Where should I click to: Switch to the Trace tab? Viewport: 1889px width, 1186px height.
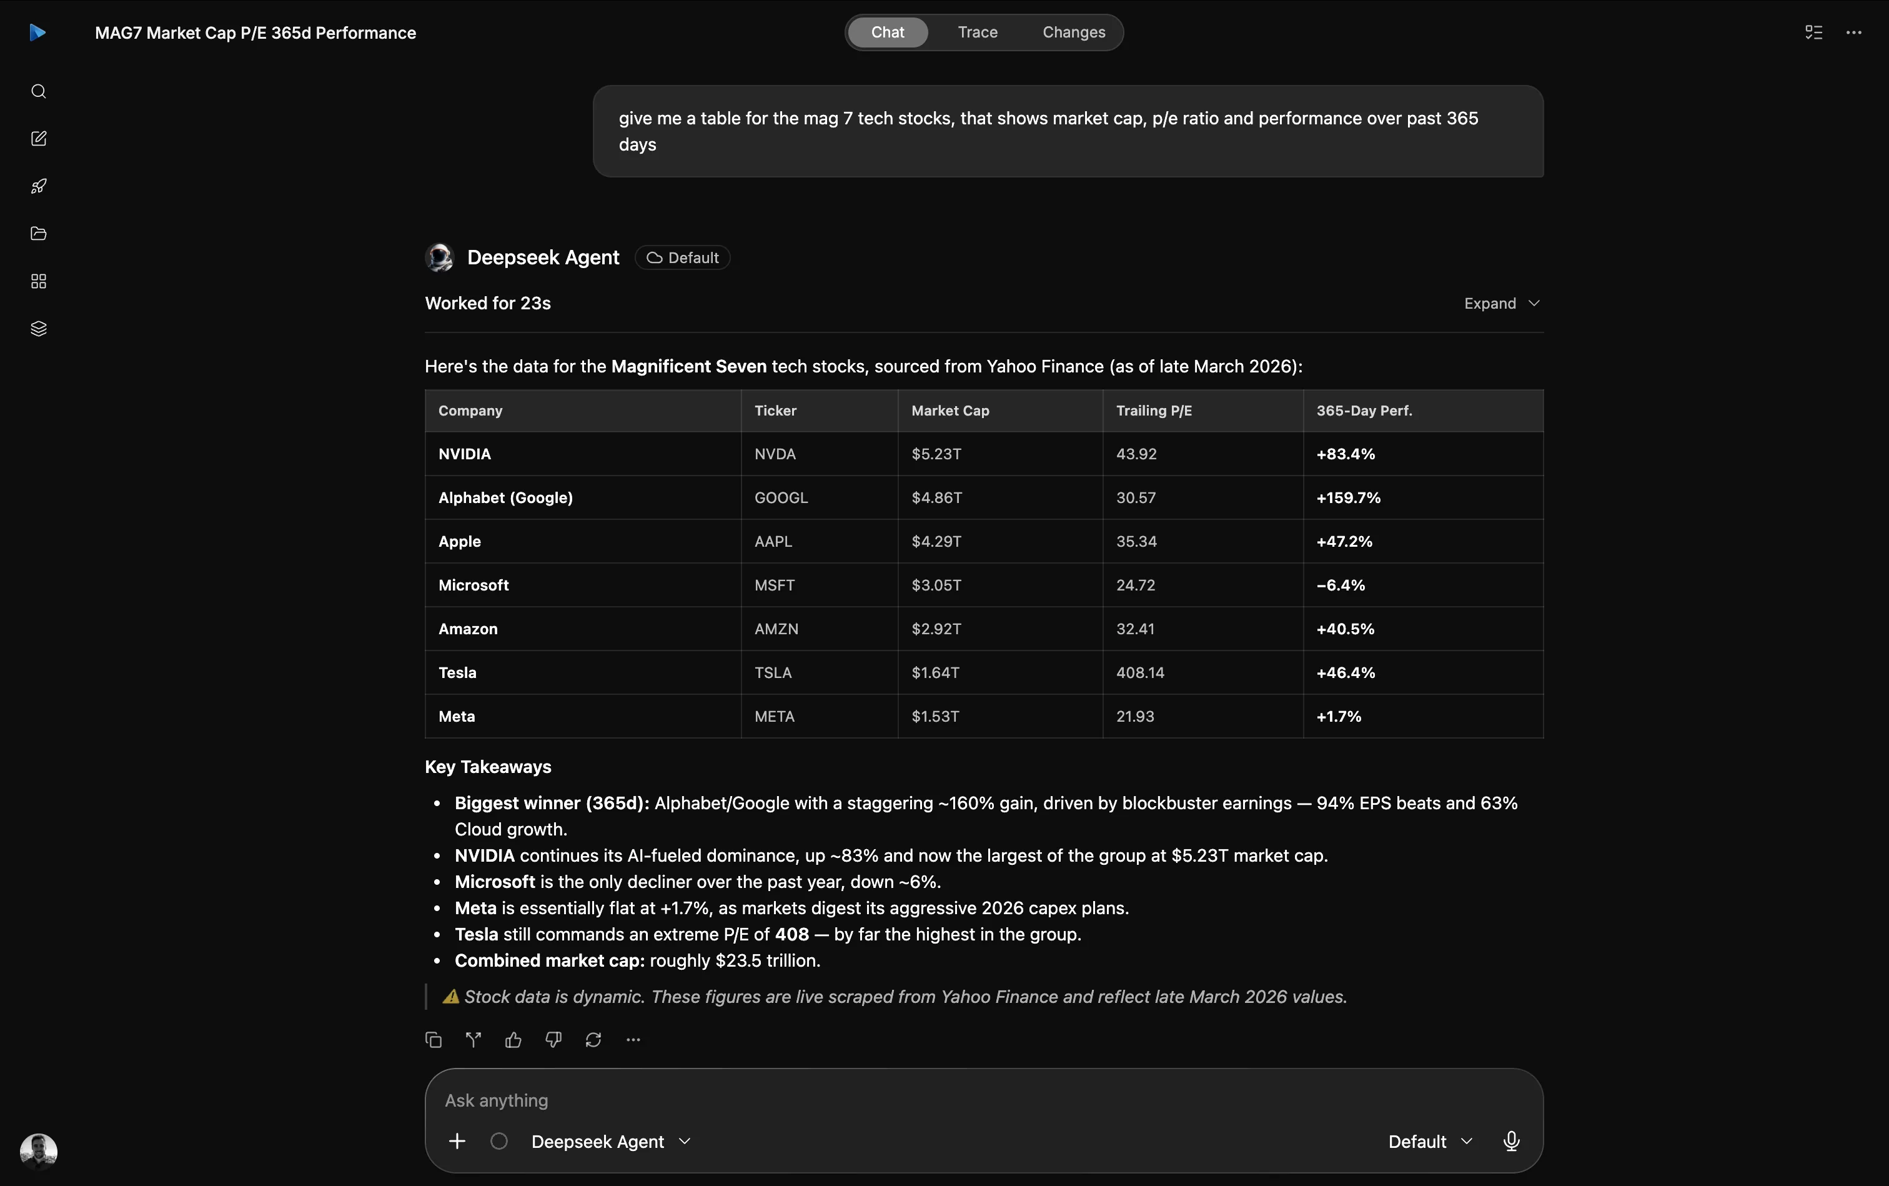pos(978,32)
